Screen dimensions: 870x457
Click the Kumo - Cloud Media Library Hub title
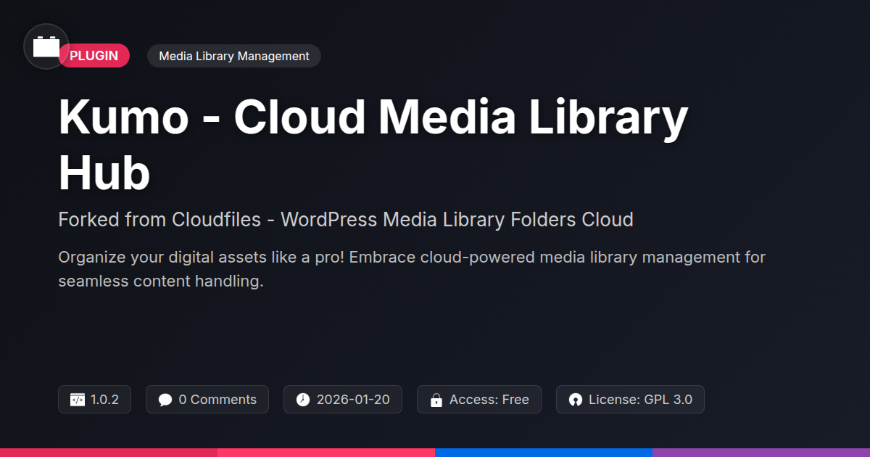(373, 145)
